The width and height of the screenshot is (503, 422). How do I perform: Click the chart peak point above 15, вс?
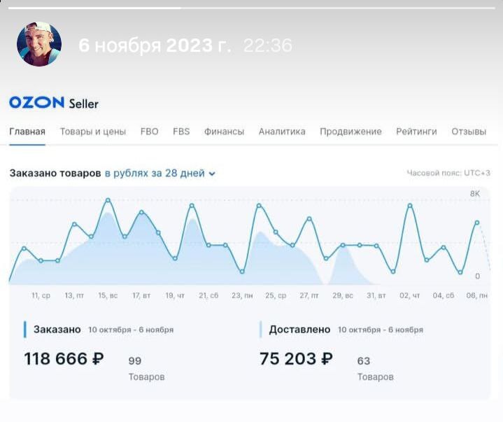click(108, 200)
